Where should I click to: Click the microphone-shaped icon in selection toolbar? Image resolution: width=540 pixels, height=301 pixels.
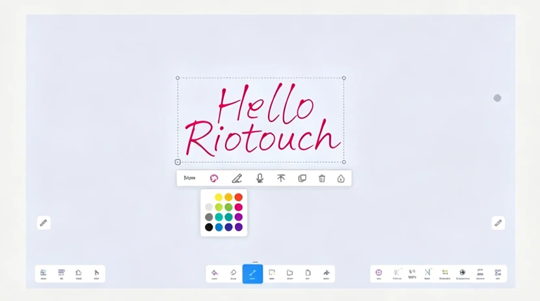[260, 178]
